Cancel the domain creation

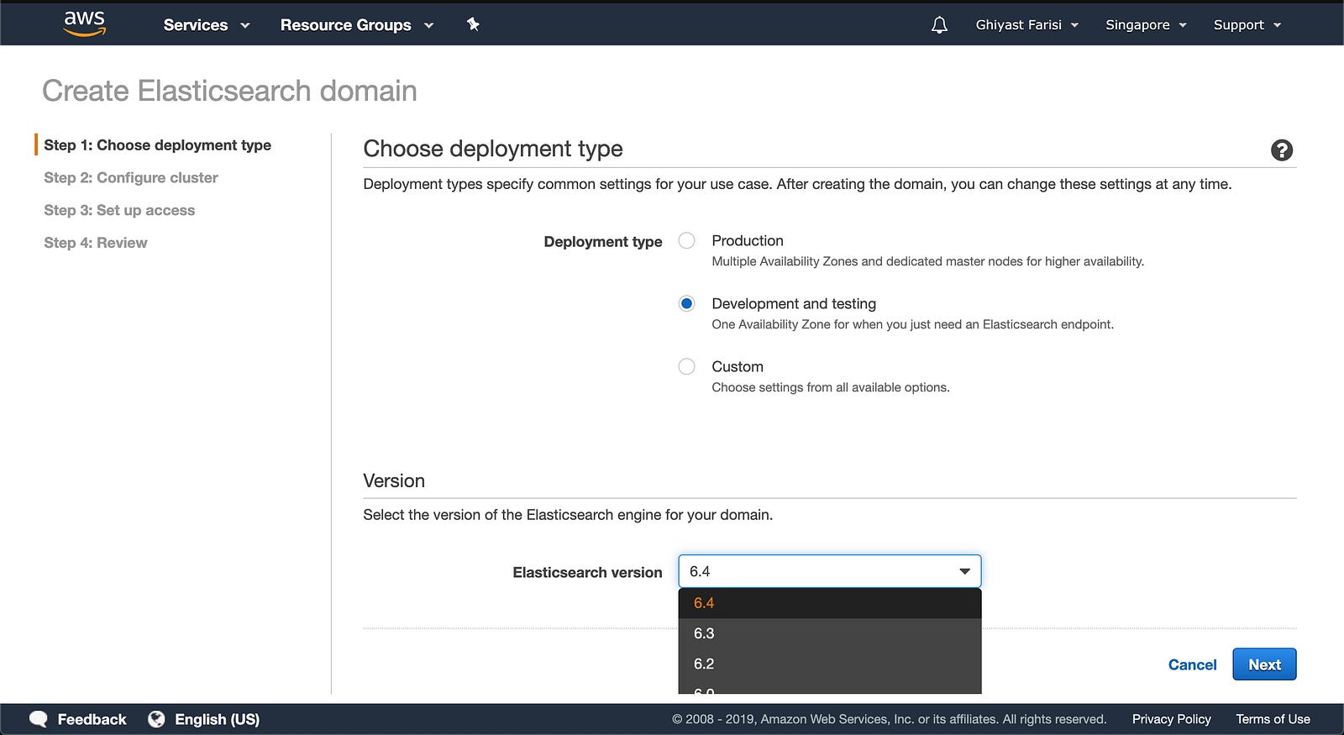[1192, 664]
